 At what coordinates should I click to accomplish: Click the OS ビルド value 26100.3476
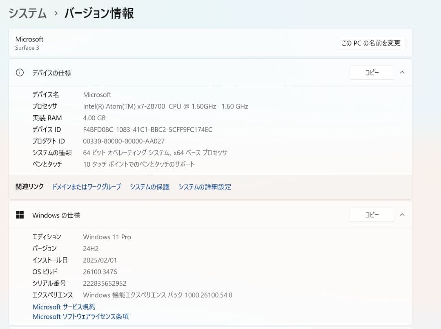click(x=100, y=272)
